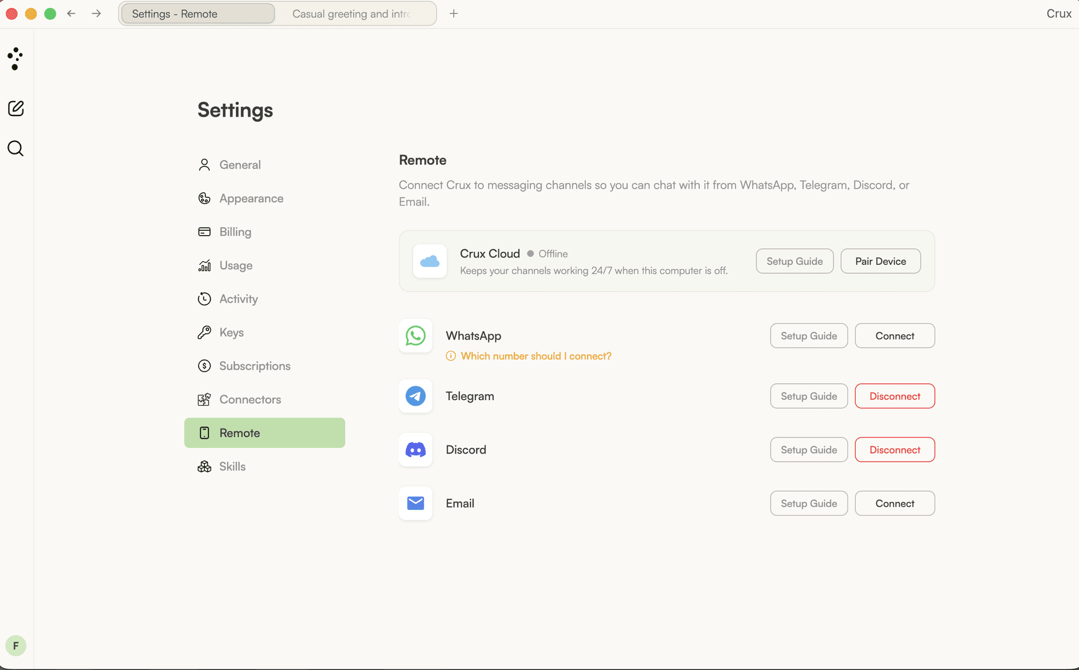
Task: Open search with magnifier icon
Action: pos(16,148)
